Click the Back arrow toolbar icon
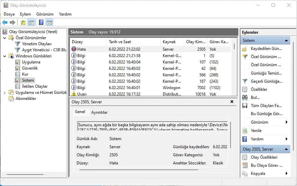This screenshot has width=297, height=186. (5, 22)
